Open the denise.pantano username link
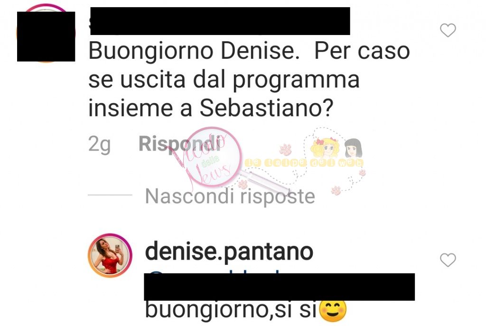Screen dimensions: 486x333 click(x=229, y=252)
